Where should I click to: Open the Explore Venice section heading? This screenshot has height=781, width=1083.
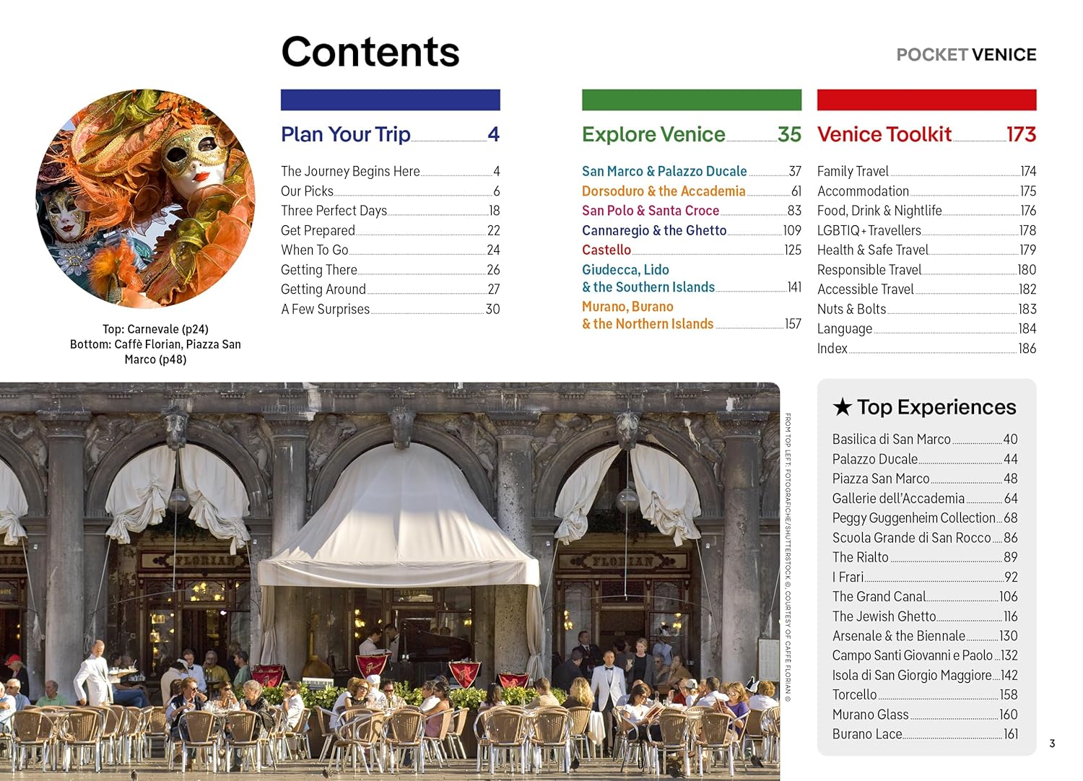692,134
